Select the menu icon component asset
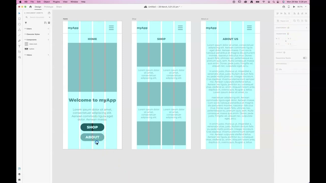The height and width of the screenshot is (183, 326). point(31,44)
